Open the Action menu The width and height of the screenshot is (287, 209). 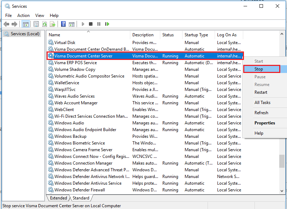[x=23, y=16]
